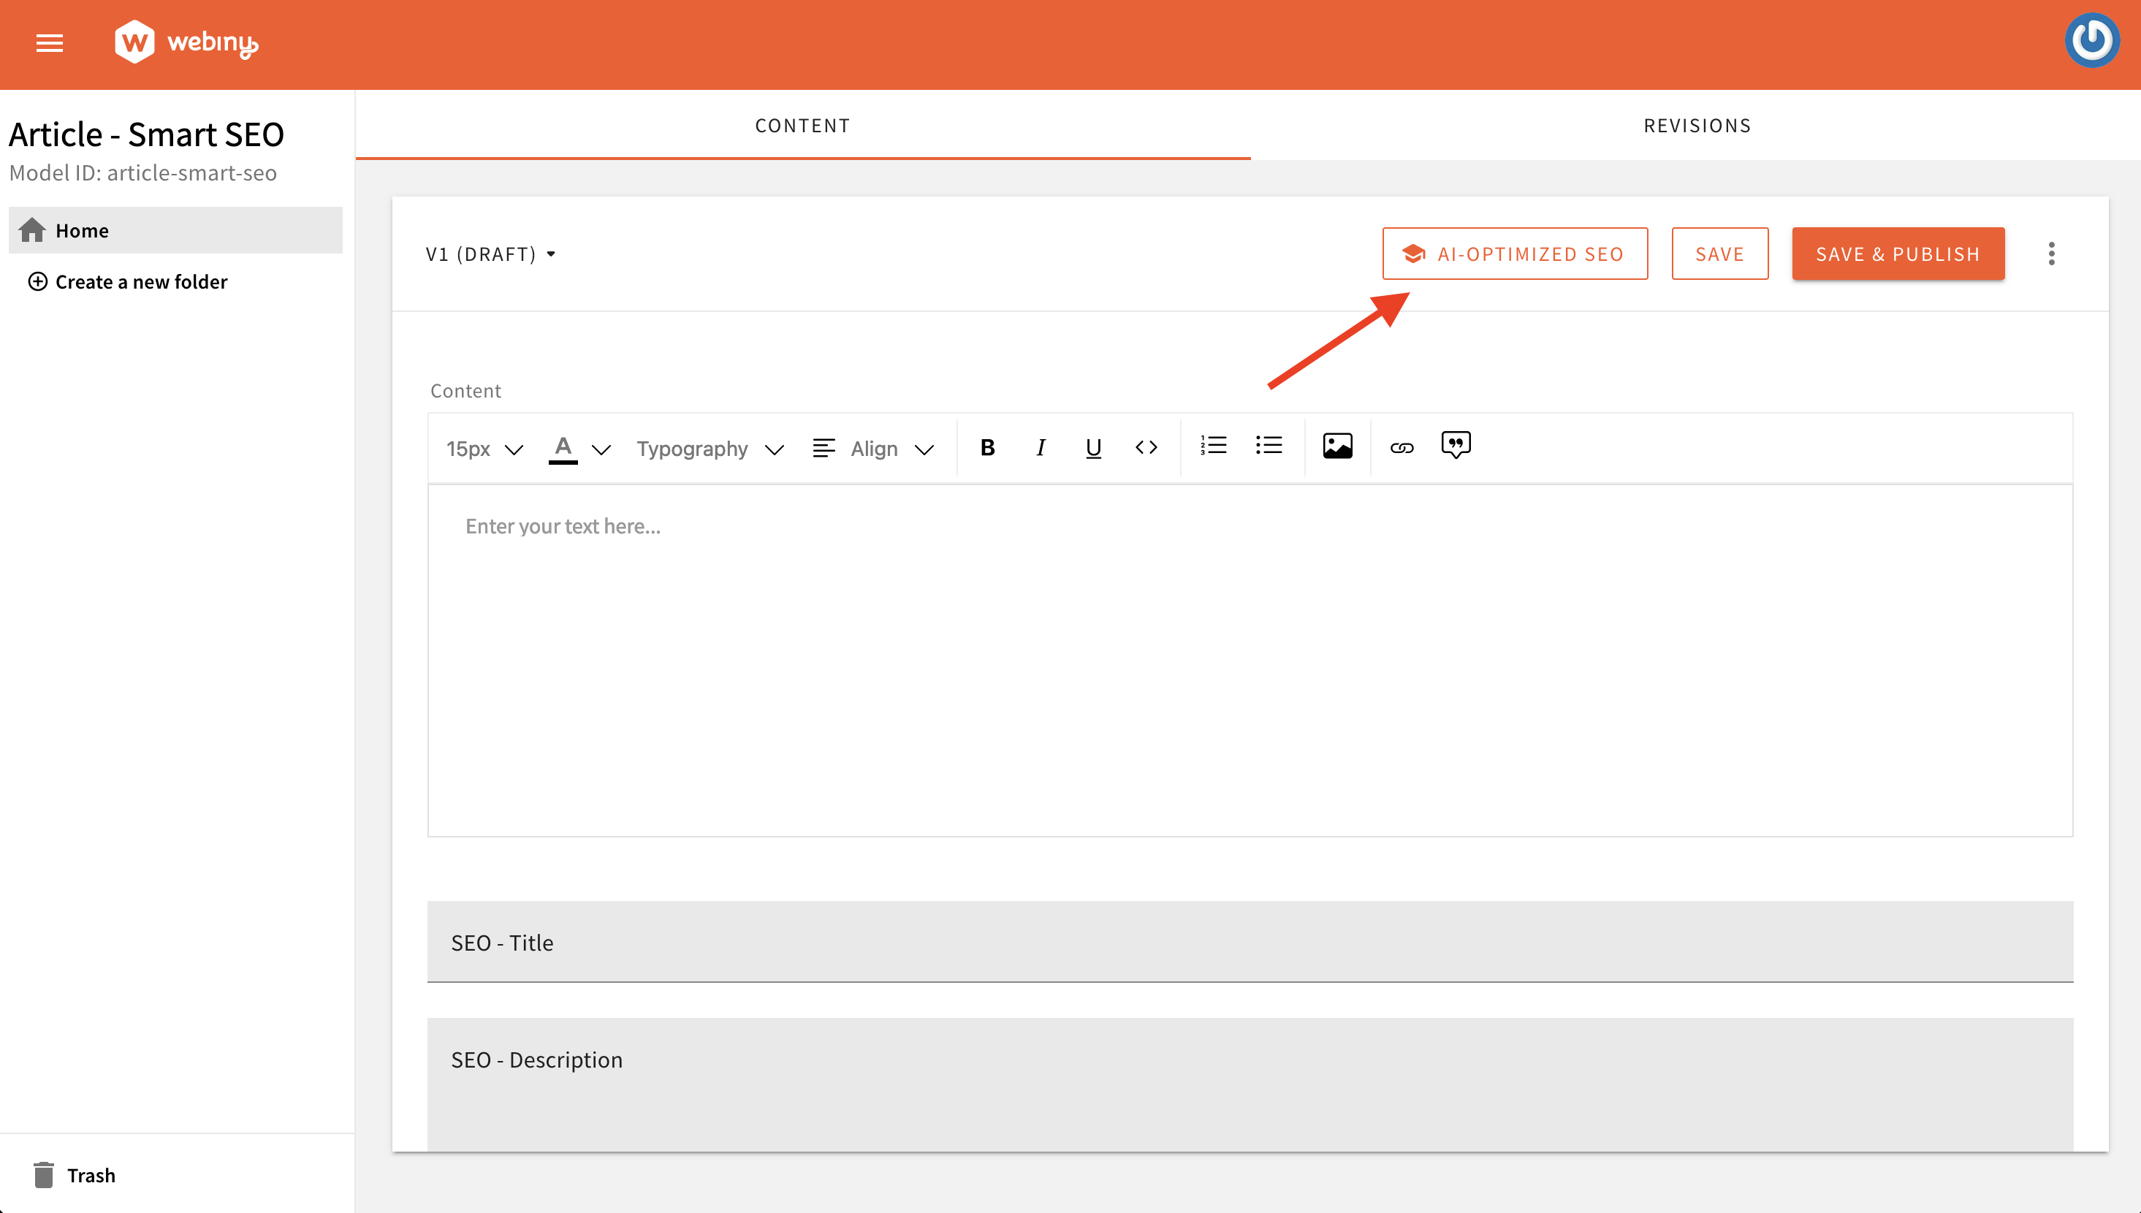Select the Content tab
The width and height of the screenshot is (2141, 1213).
click(802, 125)
